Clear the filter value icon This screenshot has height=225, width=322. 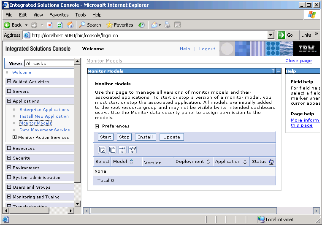tap(133, 150)
